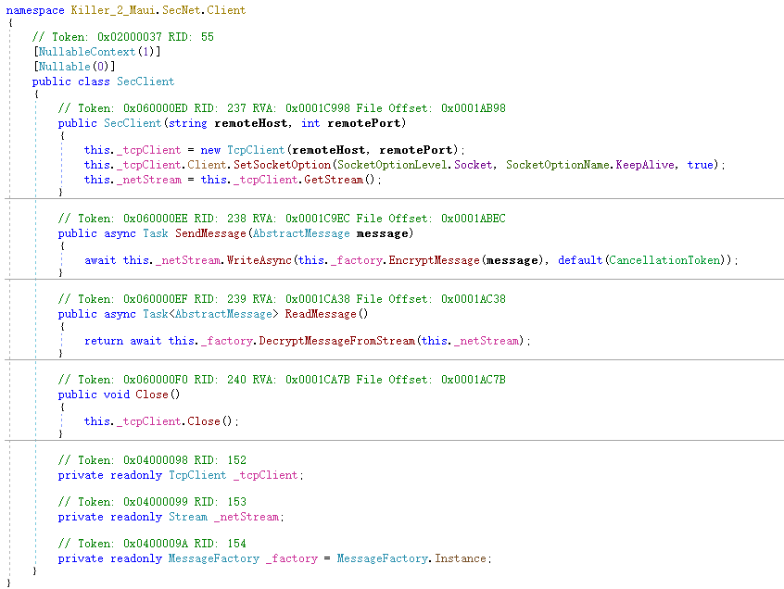
Task: Click token comment 0x04000099 RID 153
Action: pyautogui.click(x=152, y=502)
